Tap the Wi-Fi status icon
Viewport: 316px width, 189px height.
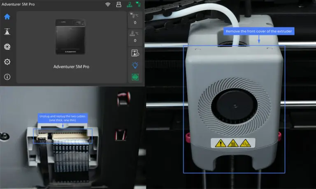coord(108,5)
